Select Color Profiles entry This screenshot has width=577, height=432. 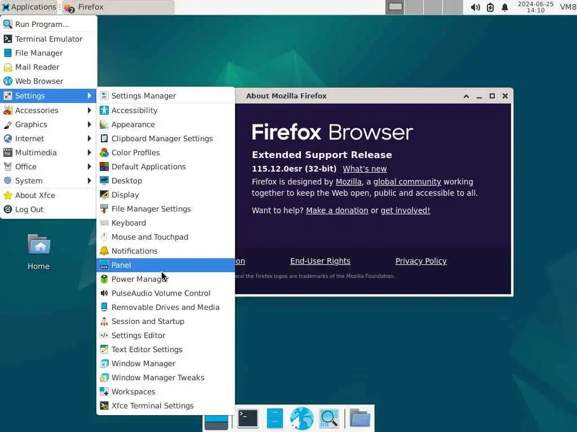[x=166, y=152]
